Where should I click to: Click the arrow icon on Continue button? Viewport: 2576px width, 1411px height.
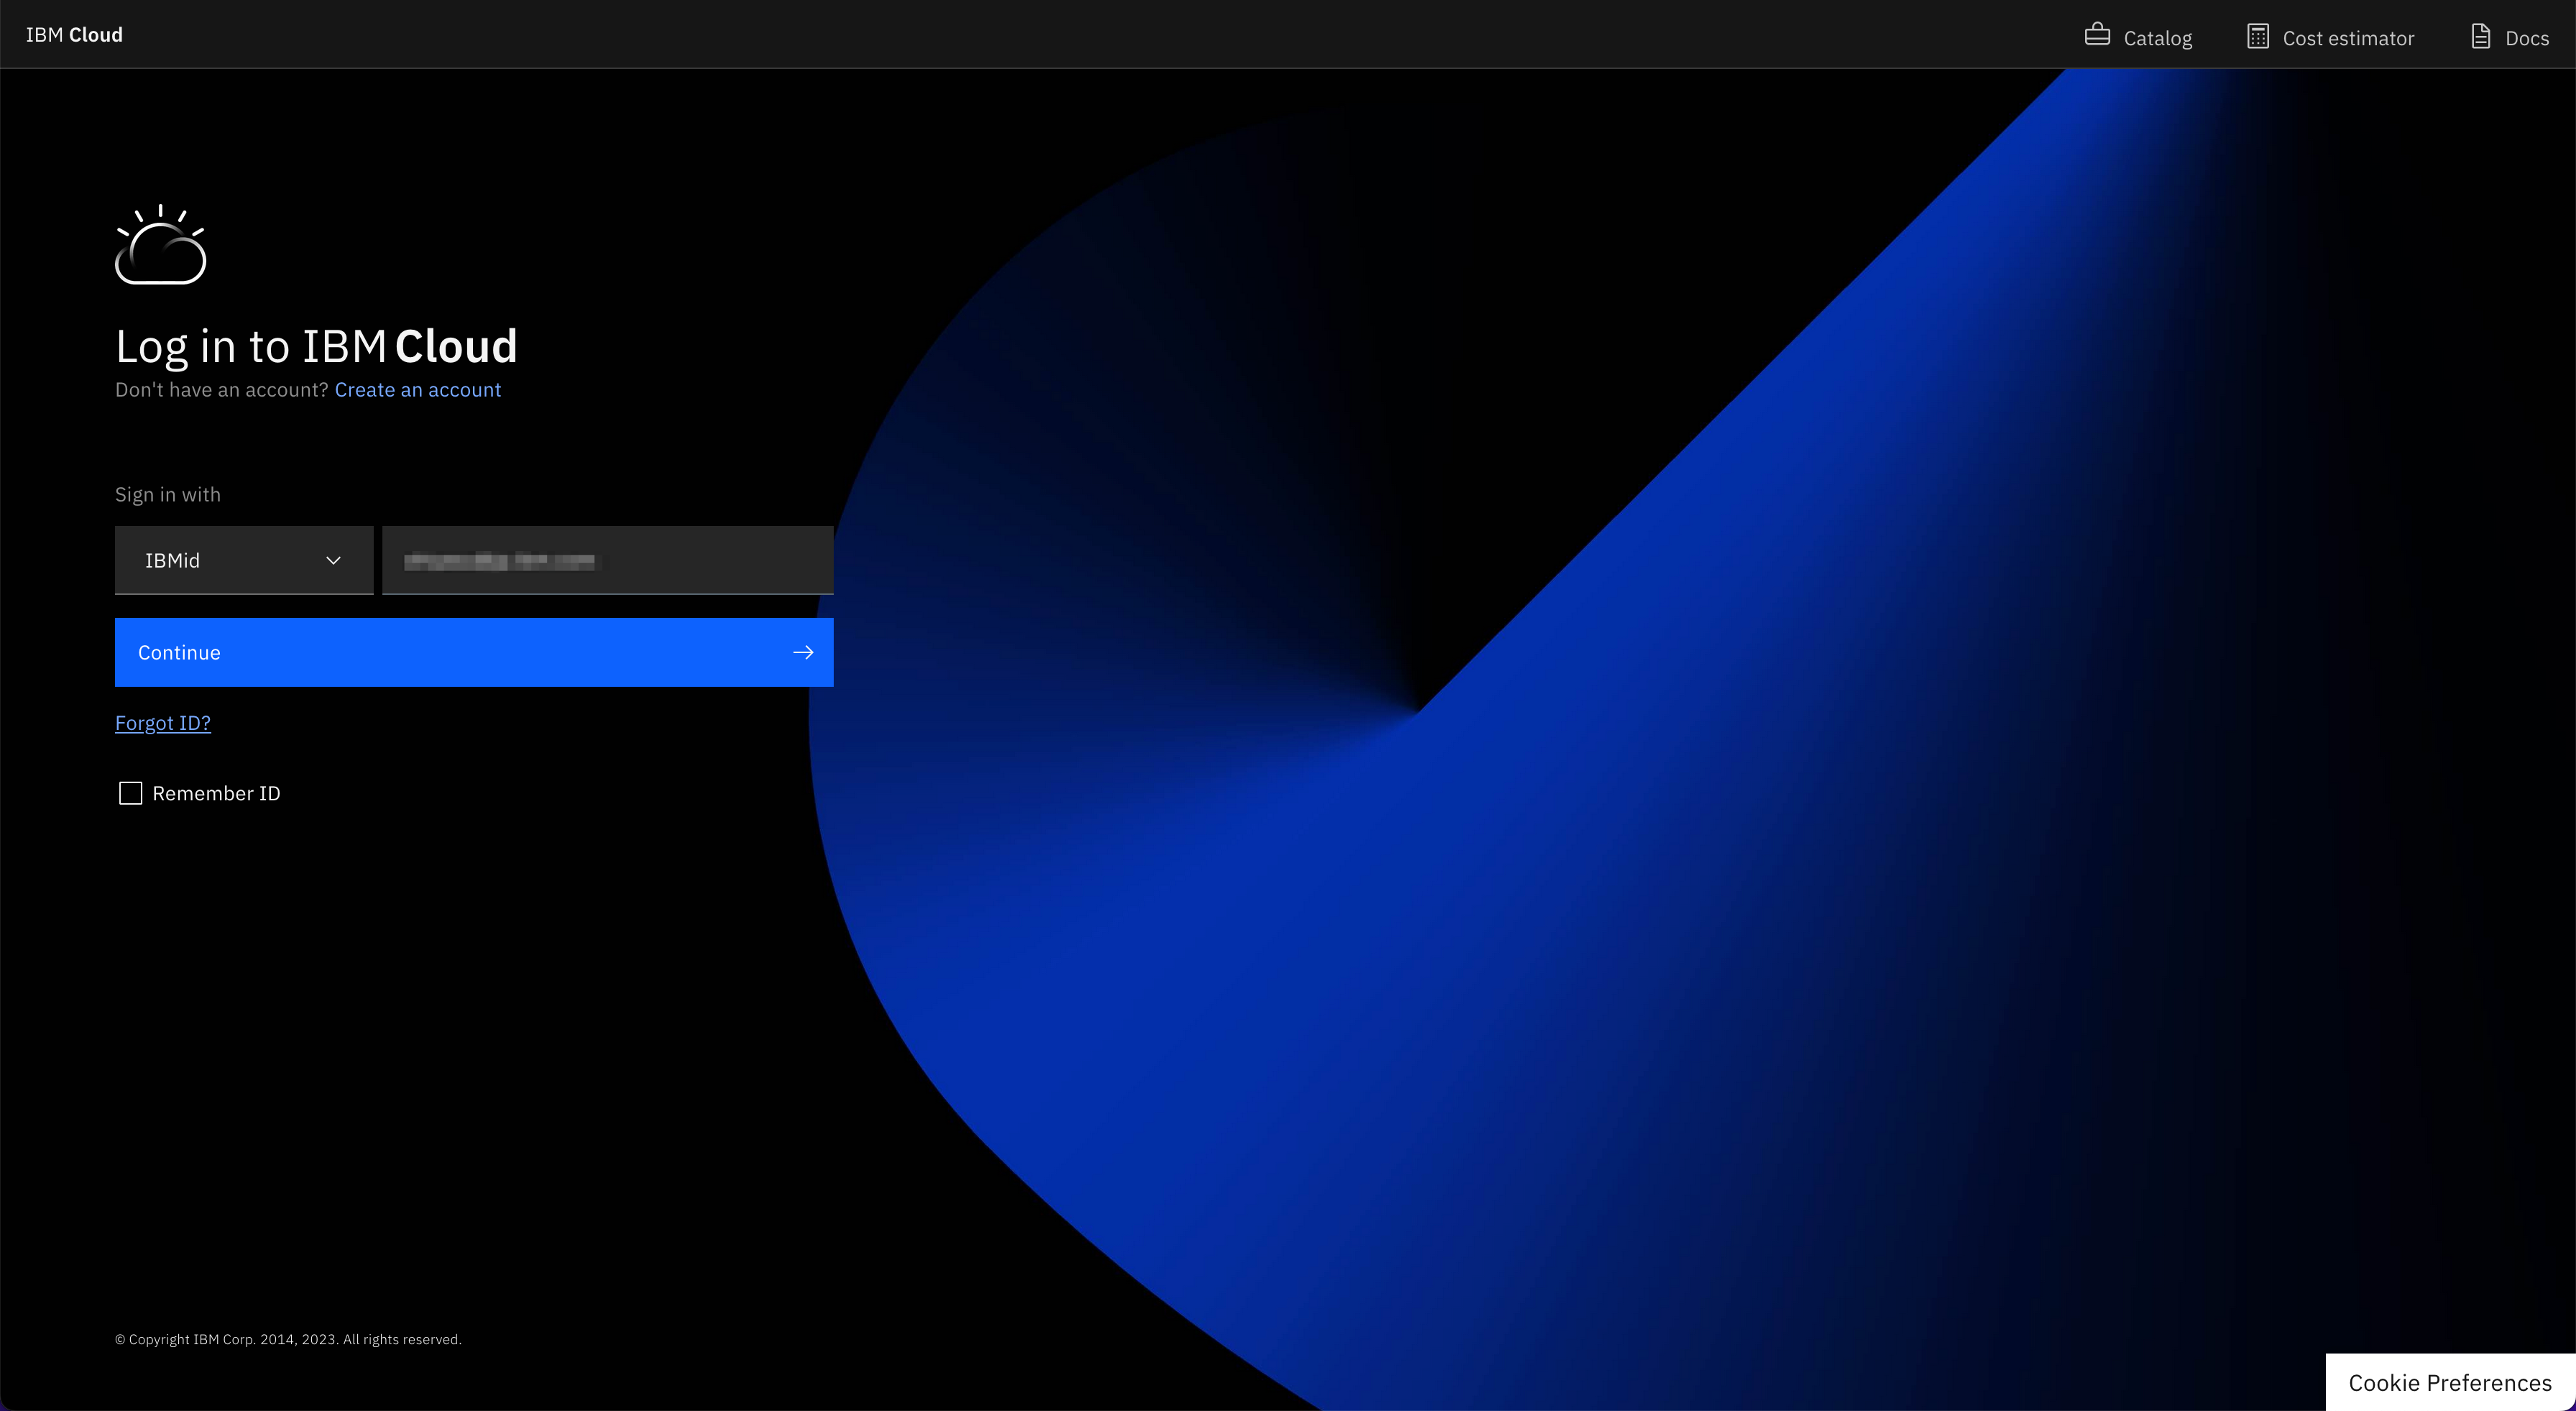point(803,652)
